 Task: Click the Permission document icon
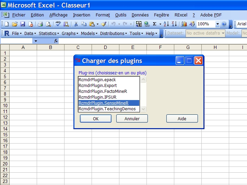31,24
